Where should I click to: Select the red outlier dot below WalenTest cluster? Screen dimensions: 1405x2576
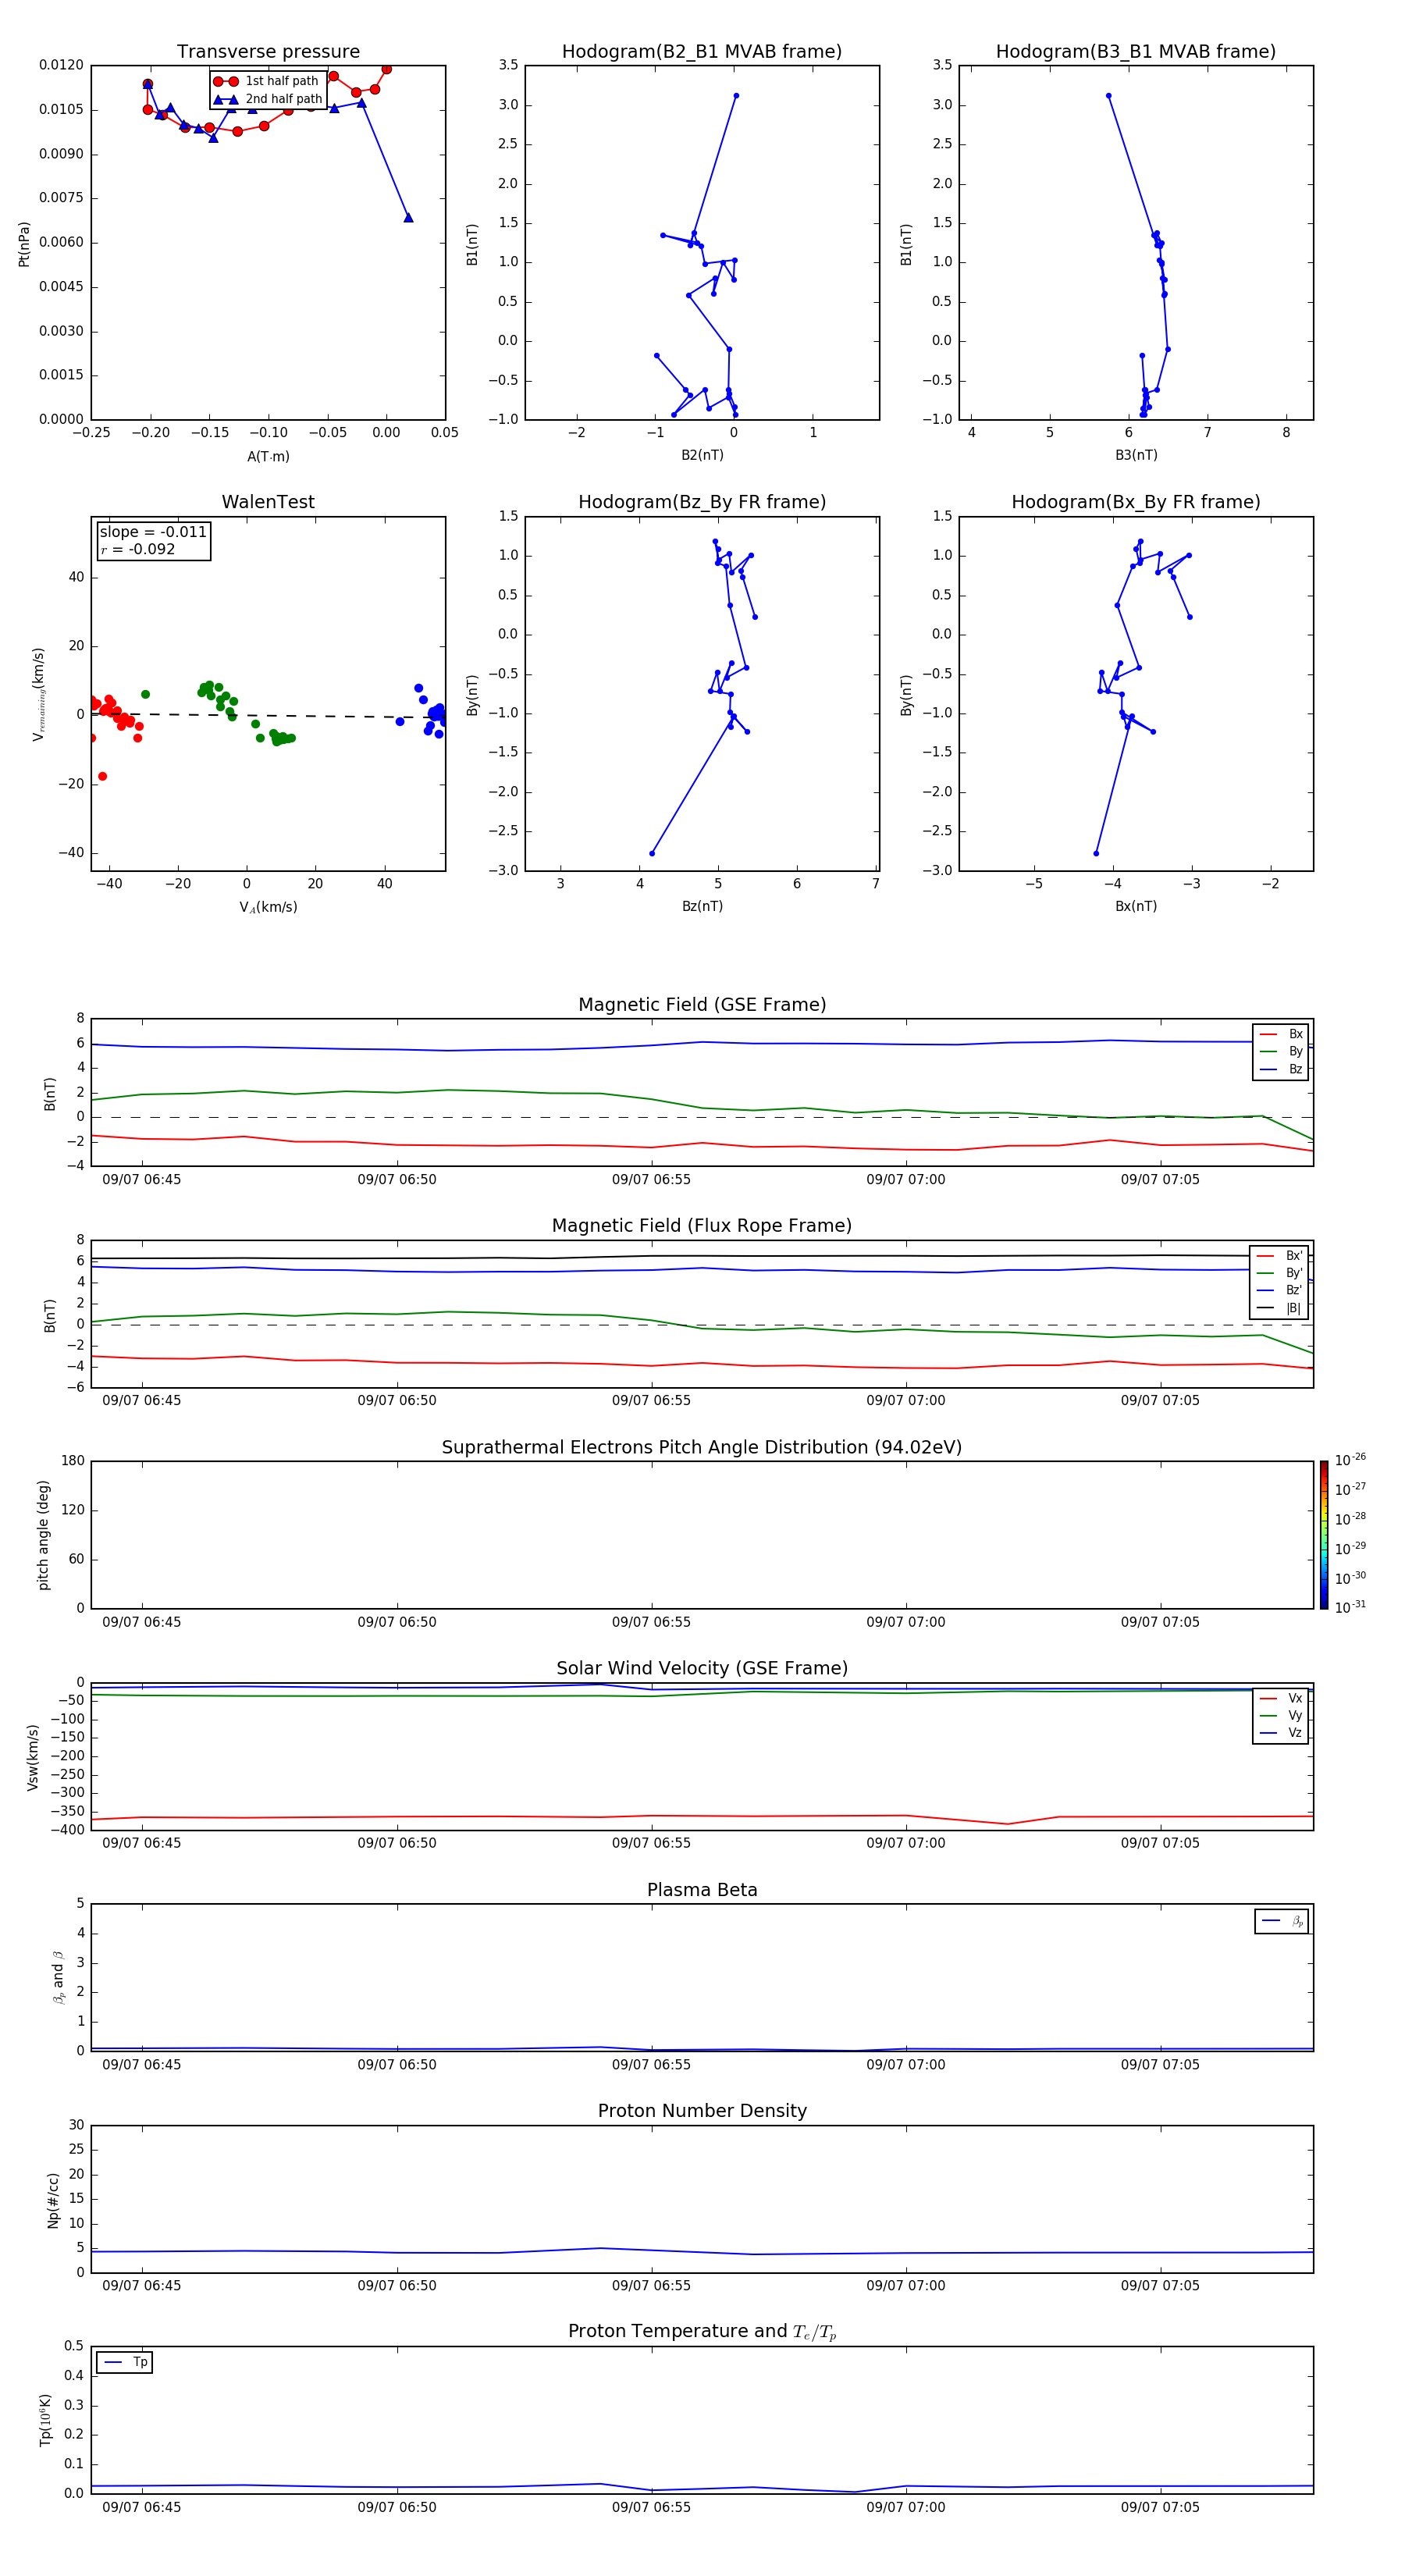click(x=102, y=776)
